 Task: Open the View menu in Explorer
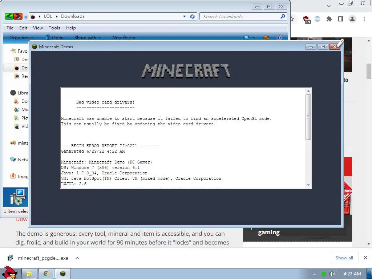point(38,28)
